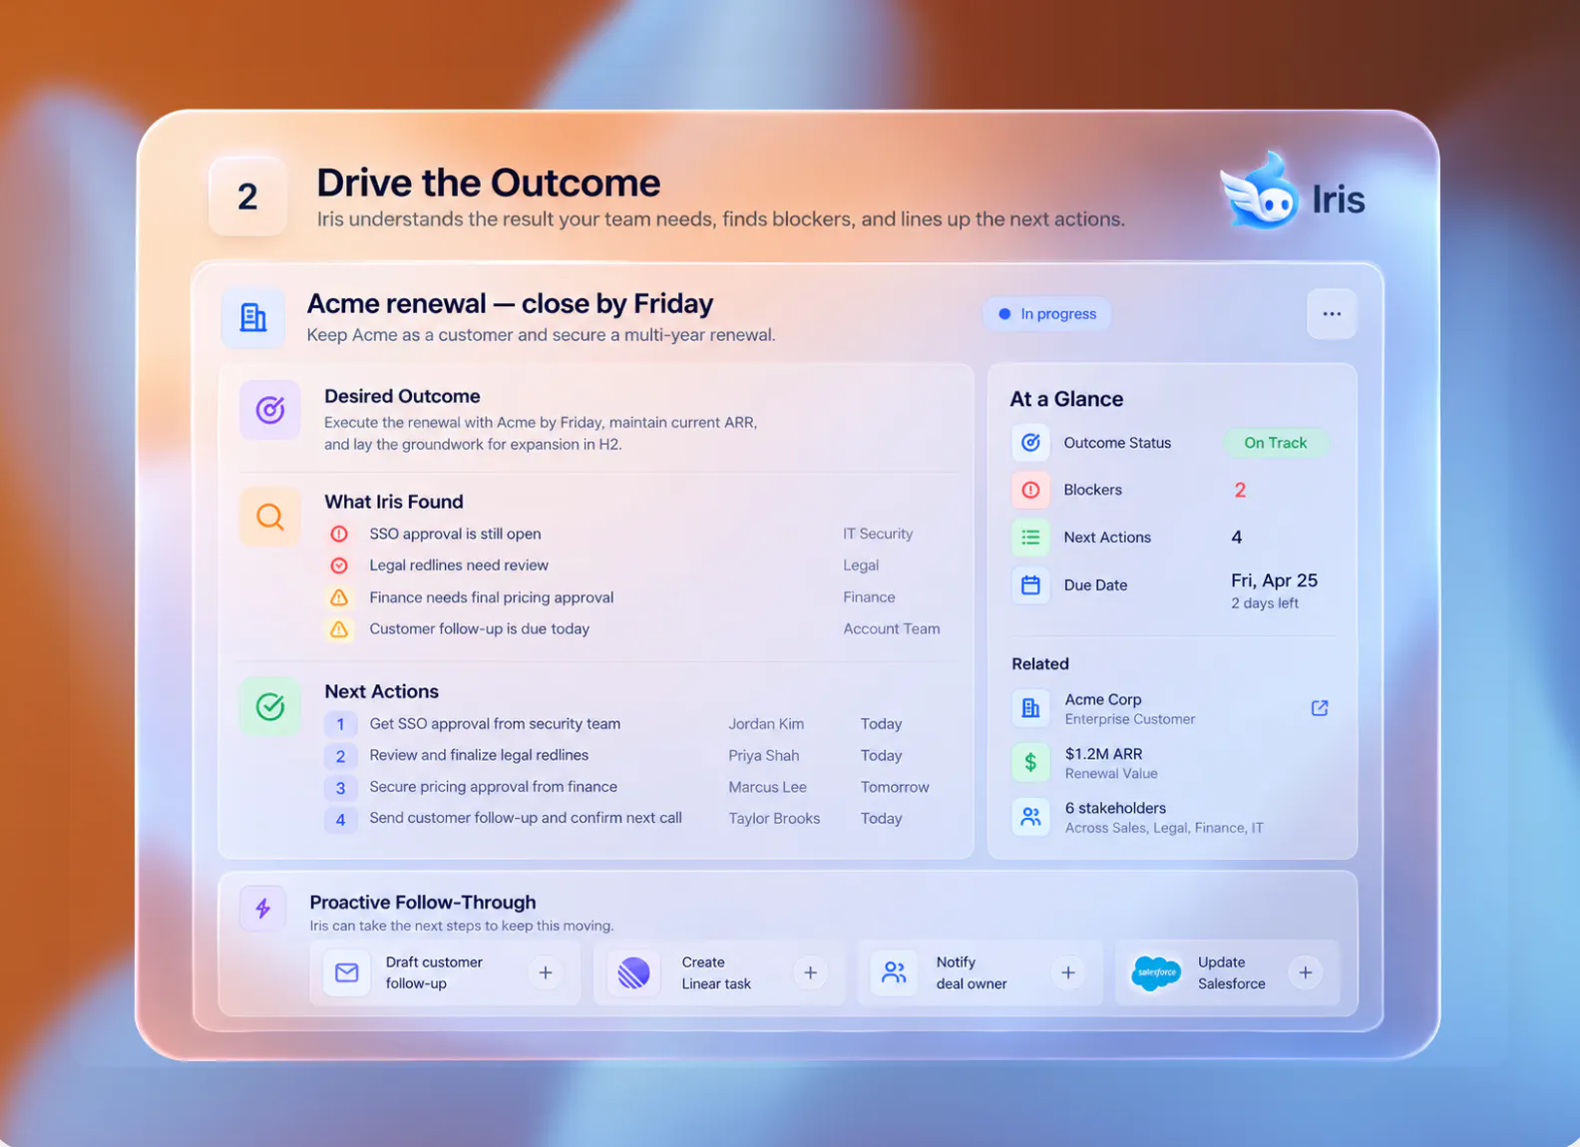
Task: Click the 'Finance' owner label
Action: 869,597
